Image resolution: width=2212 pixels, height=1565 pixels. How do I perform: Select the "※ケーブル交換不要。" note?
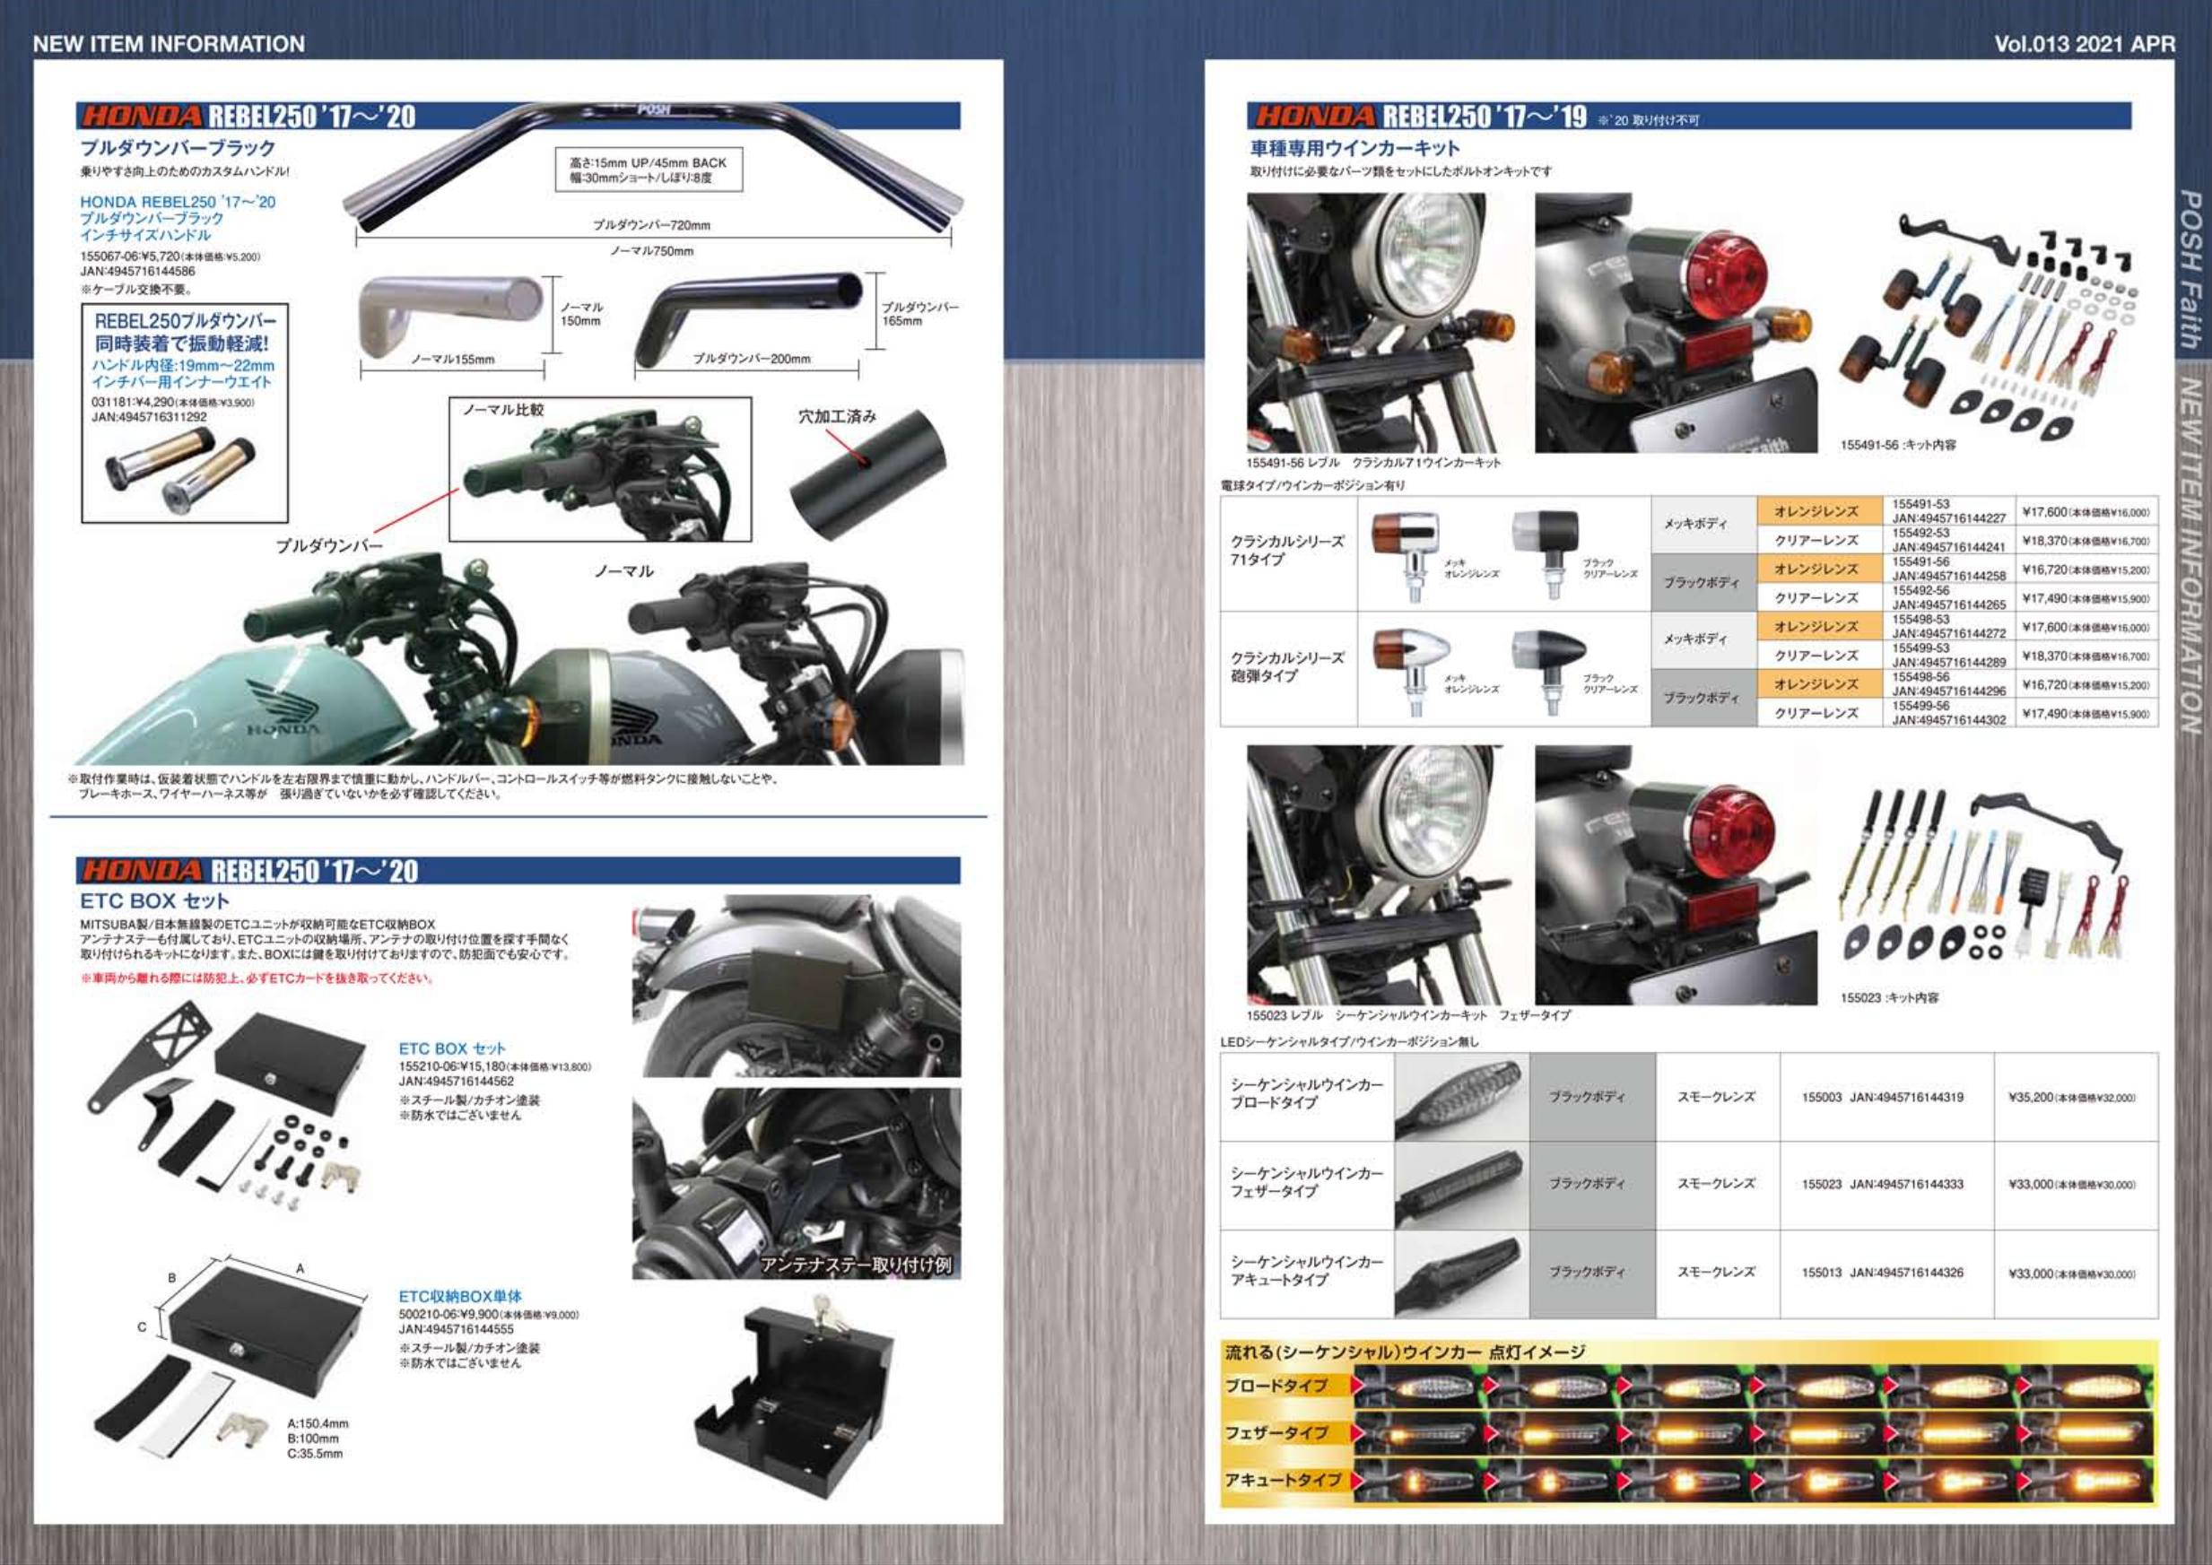(x=136, y=289)
